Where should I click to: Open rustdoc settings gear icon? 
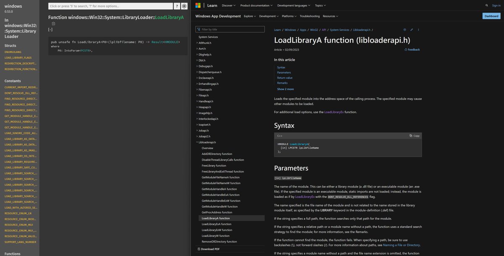pyautogui.click(x=184, y=6)
